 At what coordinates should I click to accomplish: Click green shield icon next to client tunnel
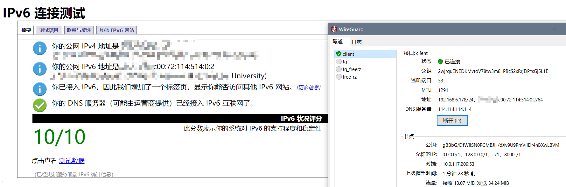(x=339, y=54)
